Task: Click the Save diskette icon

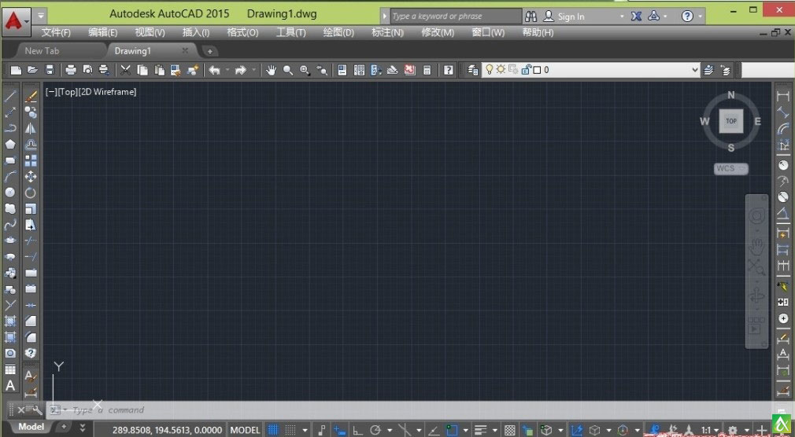Action: (50, 71)
